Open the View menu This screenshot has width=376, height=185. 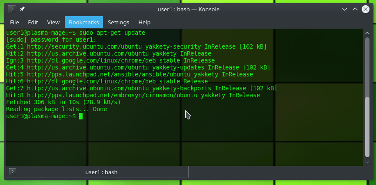coord(53,22)
